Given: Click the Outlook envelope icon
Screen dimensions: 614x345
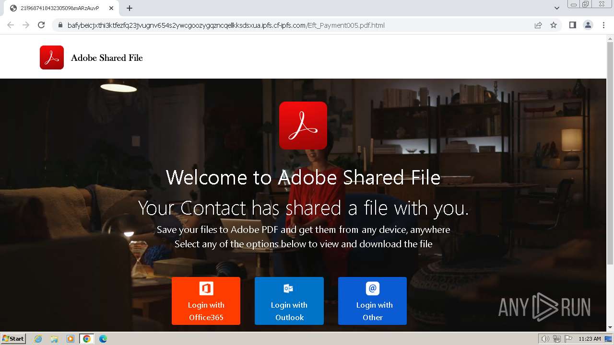Looking at the screenshot, I should (x=288, y=288).
